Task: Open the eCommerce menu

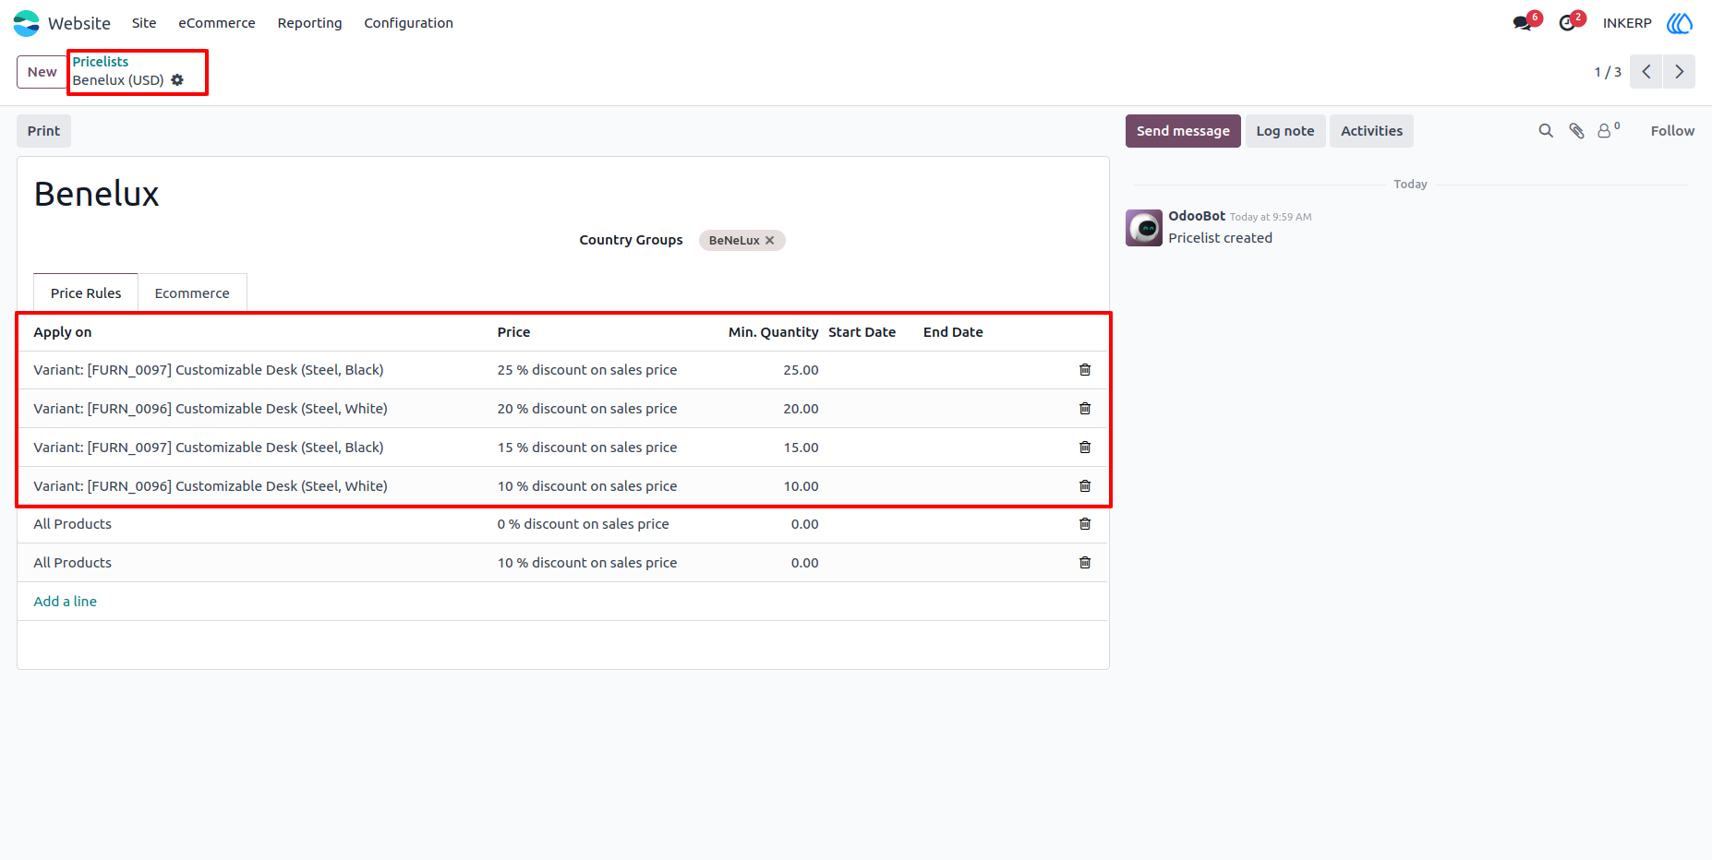Action: click(x=217, y=23)
